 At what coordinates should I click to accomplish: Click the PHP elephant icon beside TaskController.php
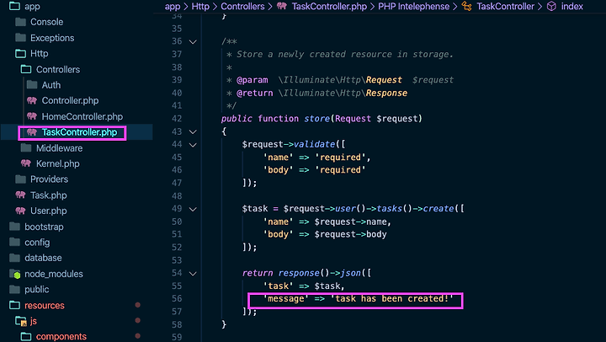[x=32, y=132]
